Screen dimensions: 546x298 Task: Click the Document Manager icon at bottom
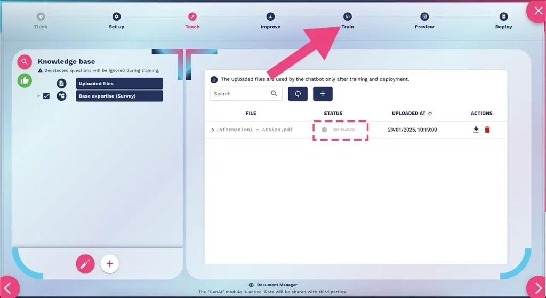click(x=251, y=285)
